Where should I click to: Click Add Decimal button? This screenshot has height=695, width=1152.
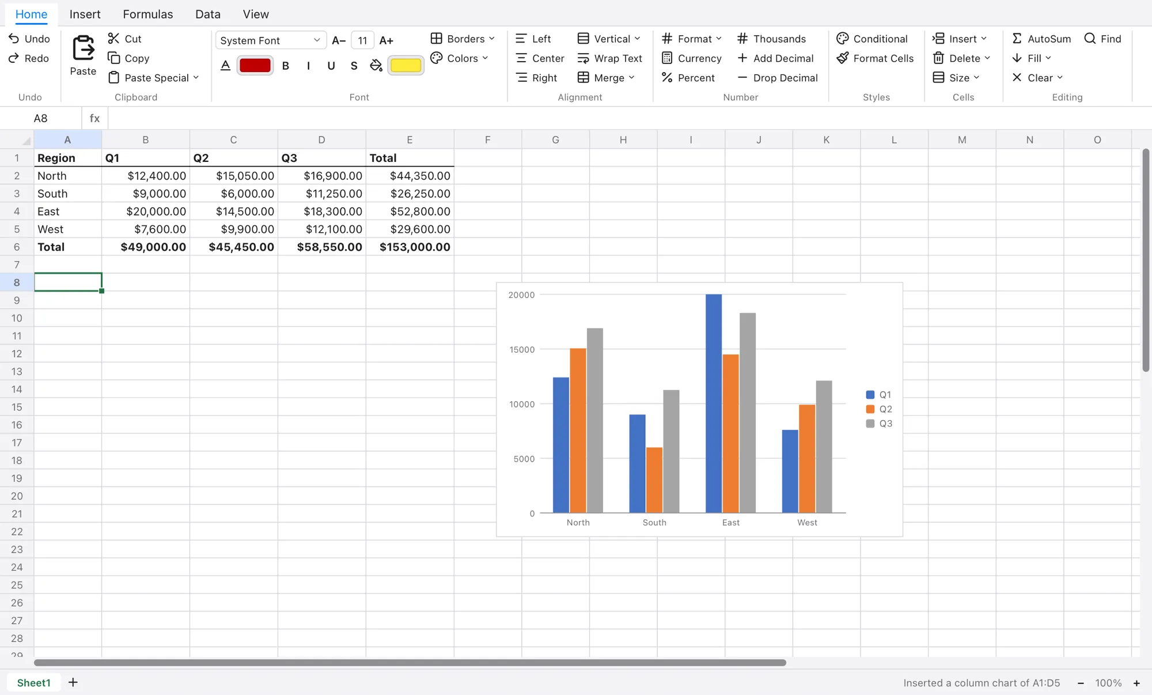point(775,58)
